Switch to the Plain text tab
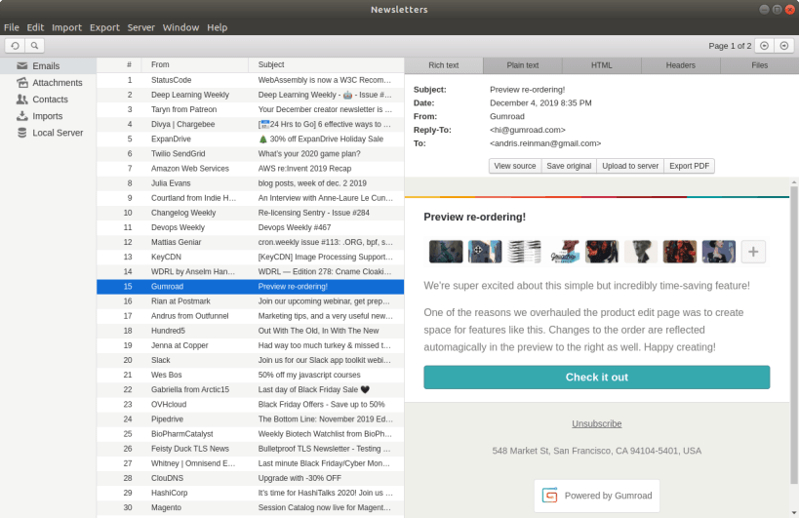This screenshot has height=518, width=799. tap(522, 65)
